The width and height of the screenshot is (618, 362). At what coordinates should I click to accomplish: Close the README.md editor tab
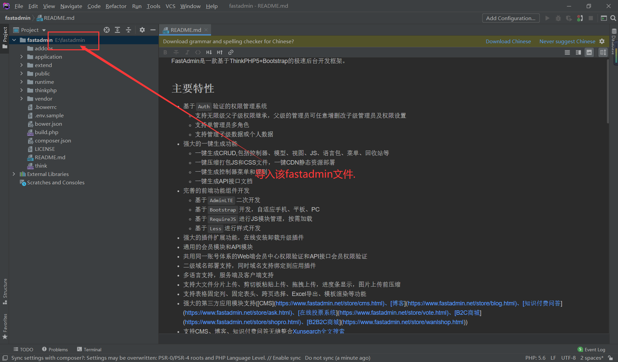pyautogui.click(x=206, y=30)
